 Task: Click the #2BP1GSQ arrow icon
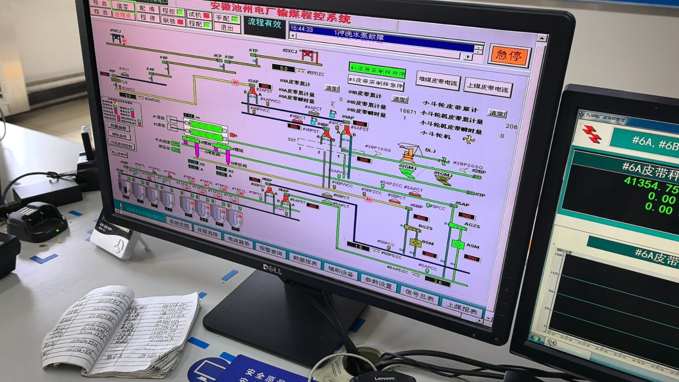tap(378, 154)
